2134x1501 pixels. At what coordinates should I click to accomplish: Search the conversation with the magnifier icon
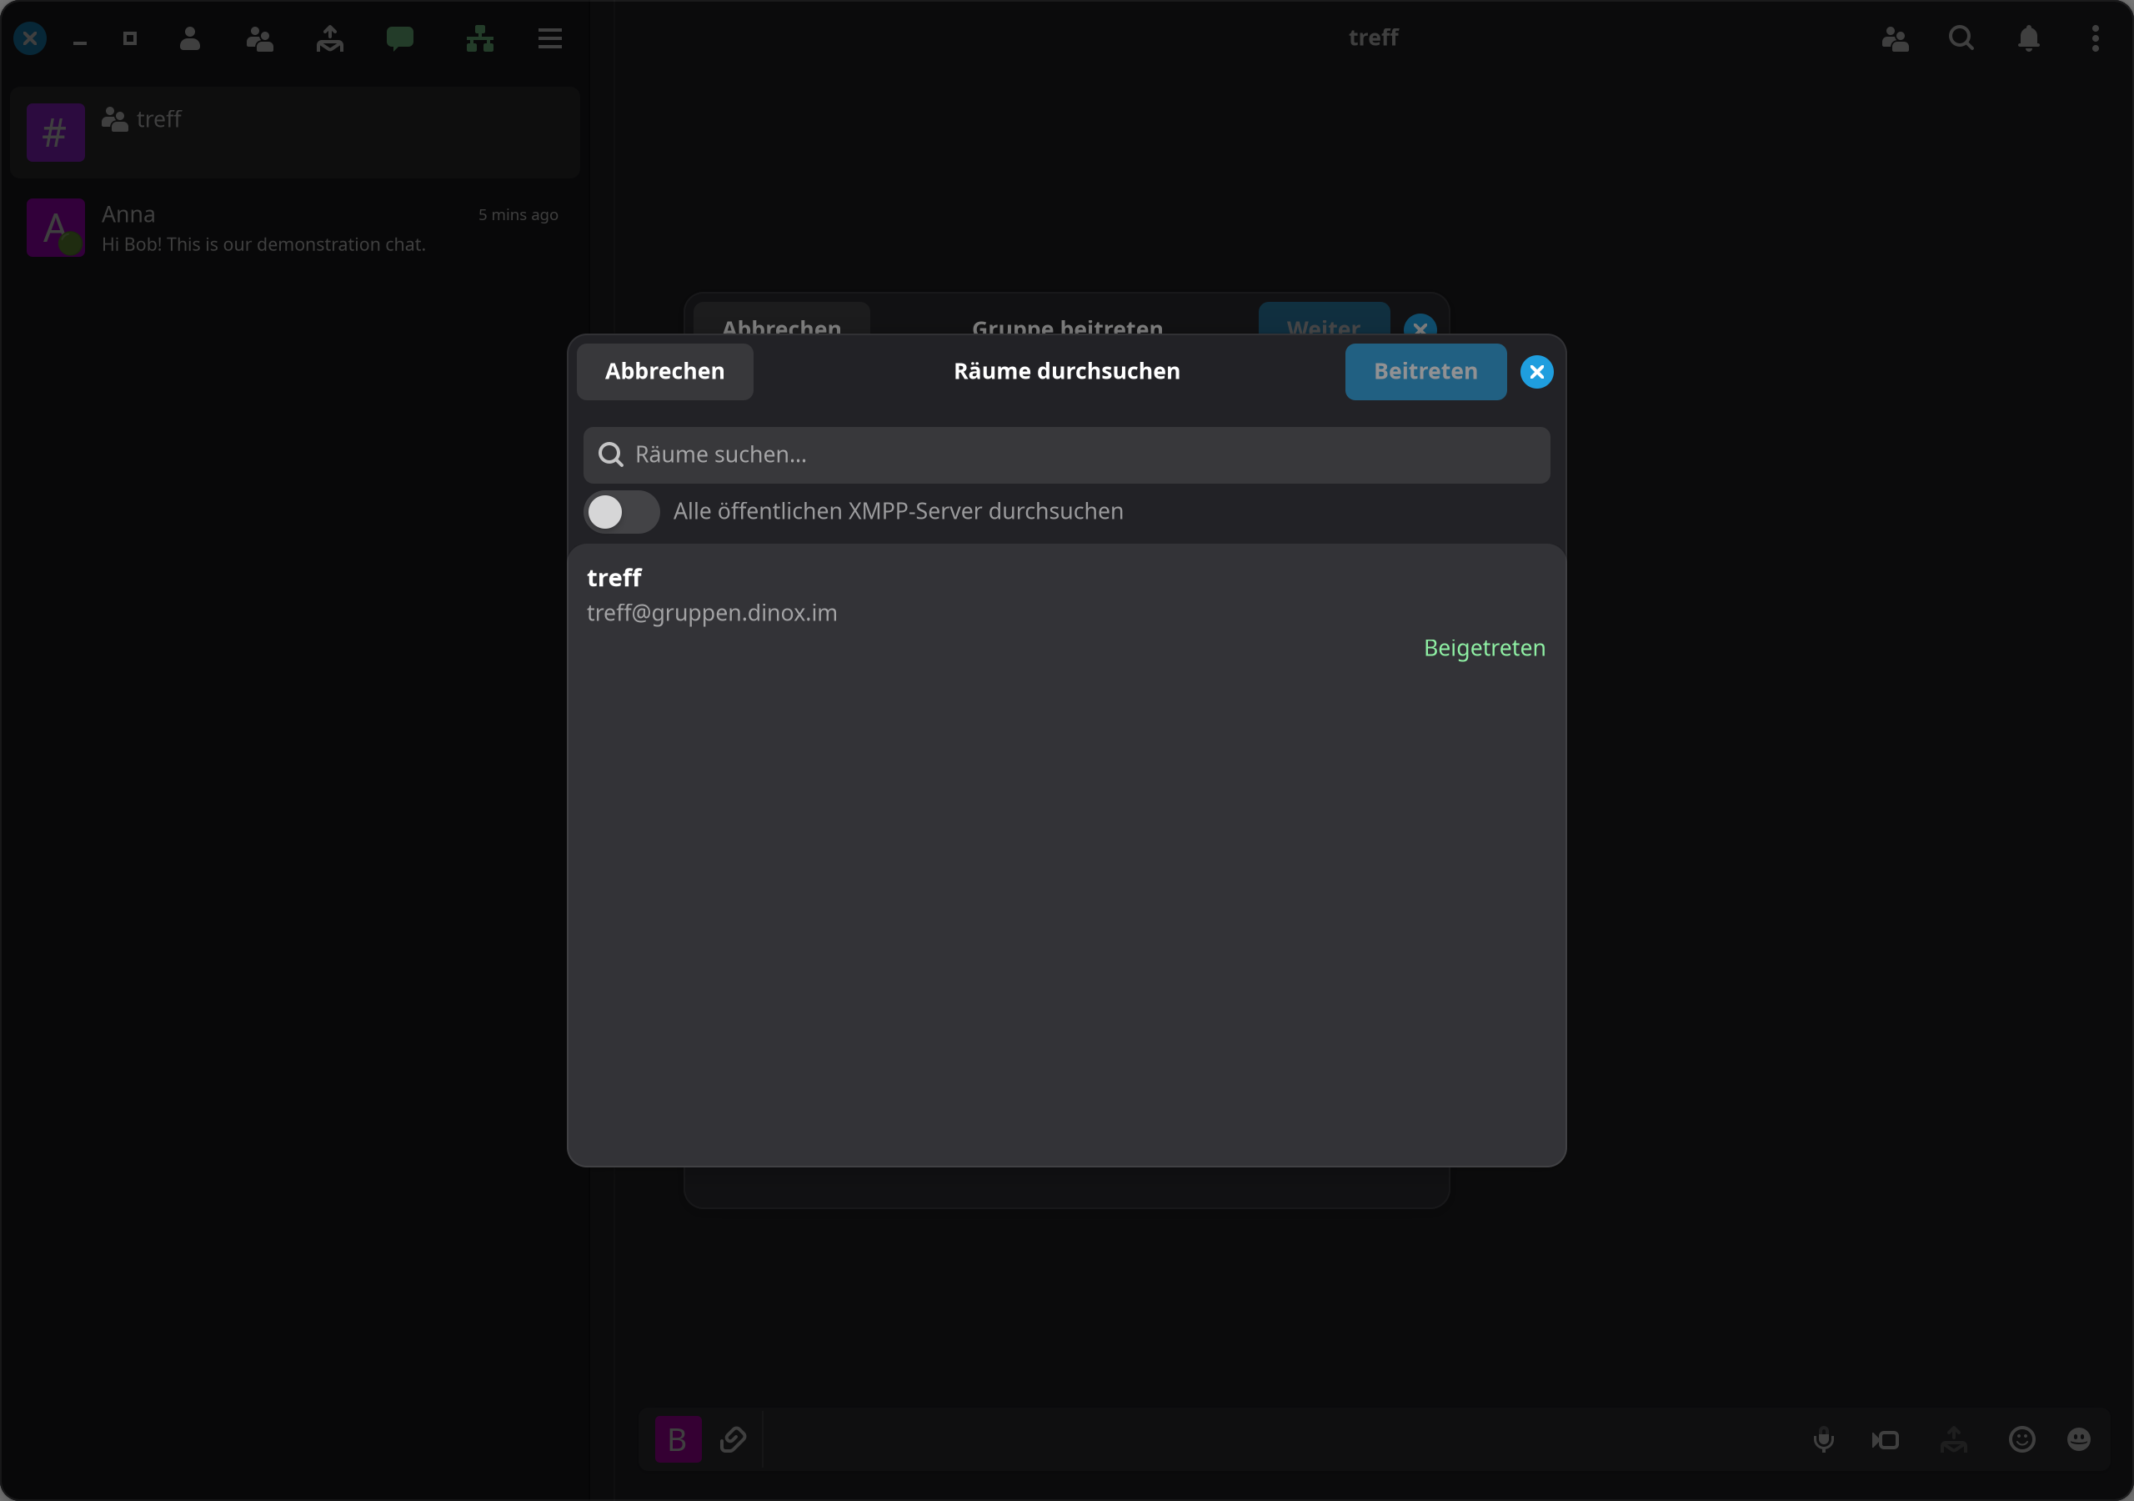point(1961,38)
